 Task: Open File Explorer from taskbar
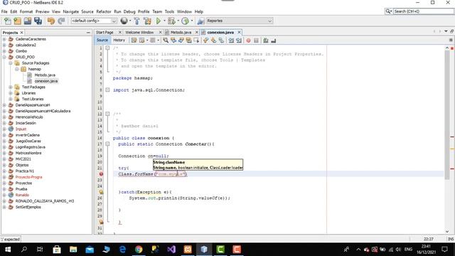coord(73,250)
